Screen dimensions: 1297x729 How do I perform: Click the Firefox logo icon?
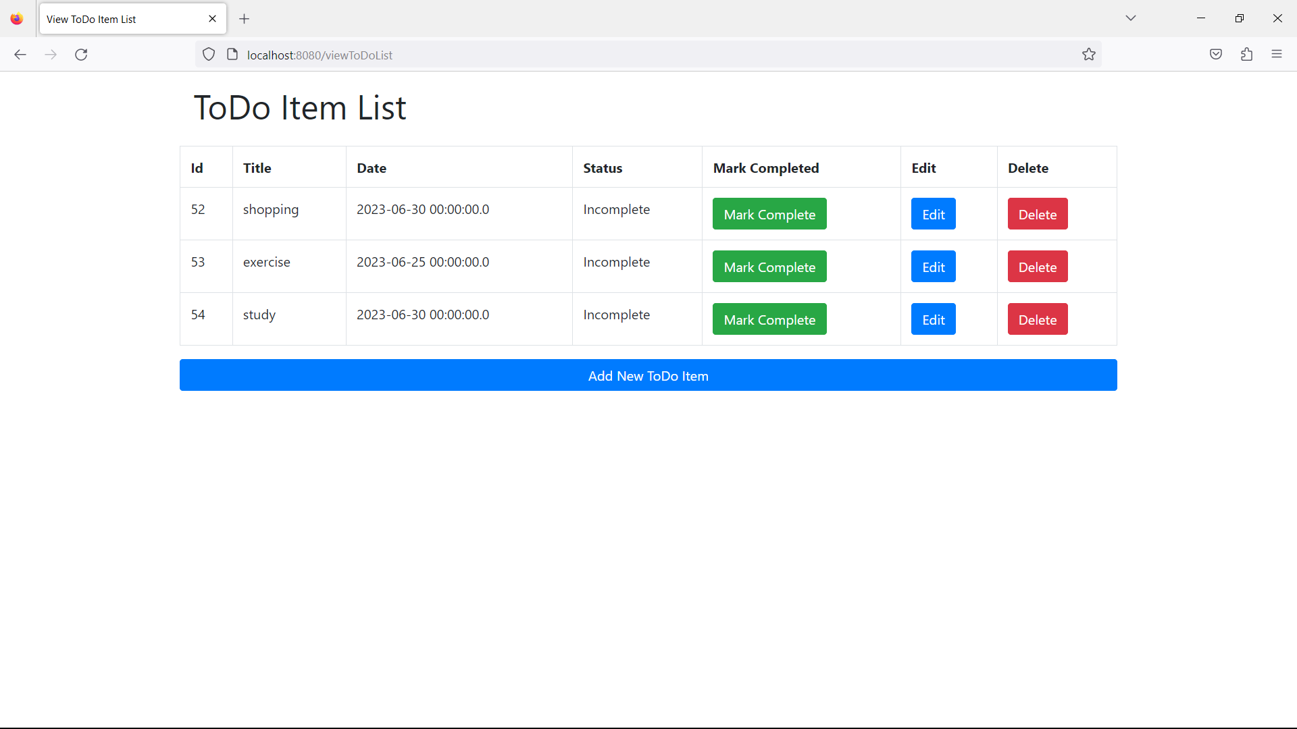(17, 19)
